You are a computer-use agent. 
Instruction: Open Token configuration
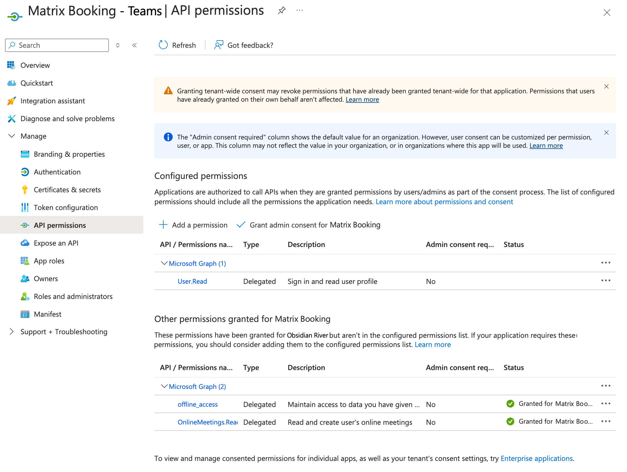[x=66, y=207]
